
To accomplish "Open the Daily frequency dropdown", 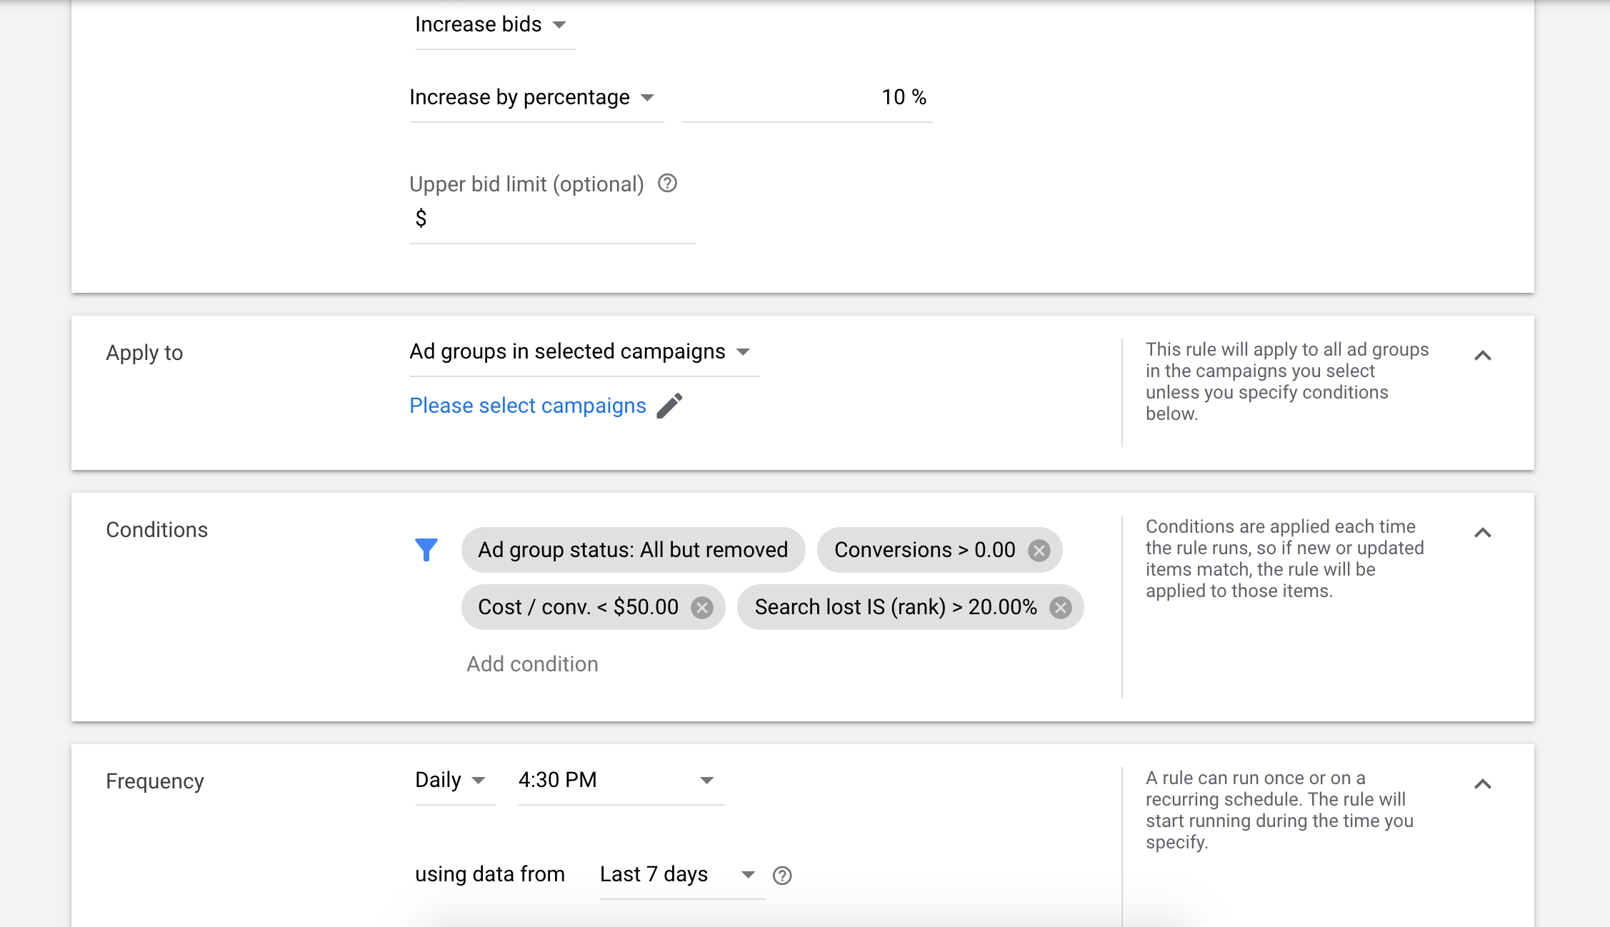I will pos(451,780).
